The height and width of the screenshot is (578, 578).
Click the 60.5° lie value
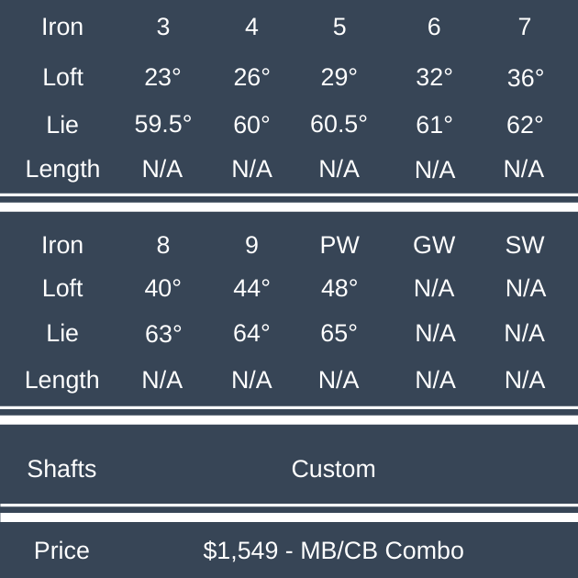pyautogui.click(x=339, y=124)
